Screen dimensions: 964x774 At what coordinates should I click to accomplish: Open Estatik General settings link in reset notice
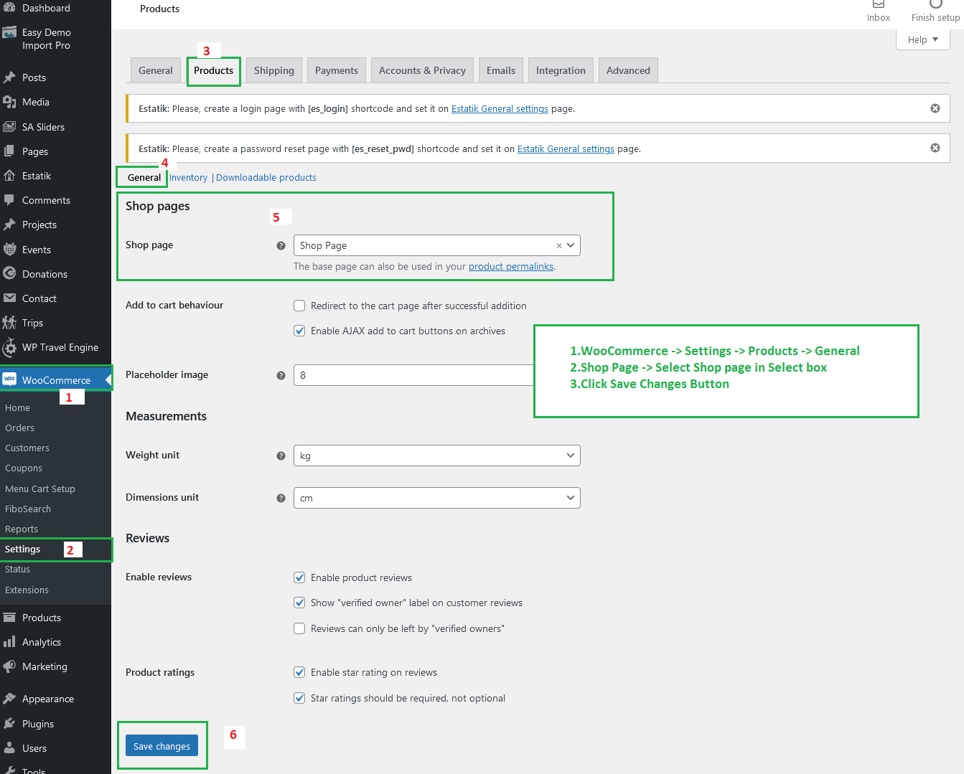tap(566, 149)
